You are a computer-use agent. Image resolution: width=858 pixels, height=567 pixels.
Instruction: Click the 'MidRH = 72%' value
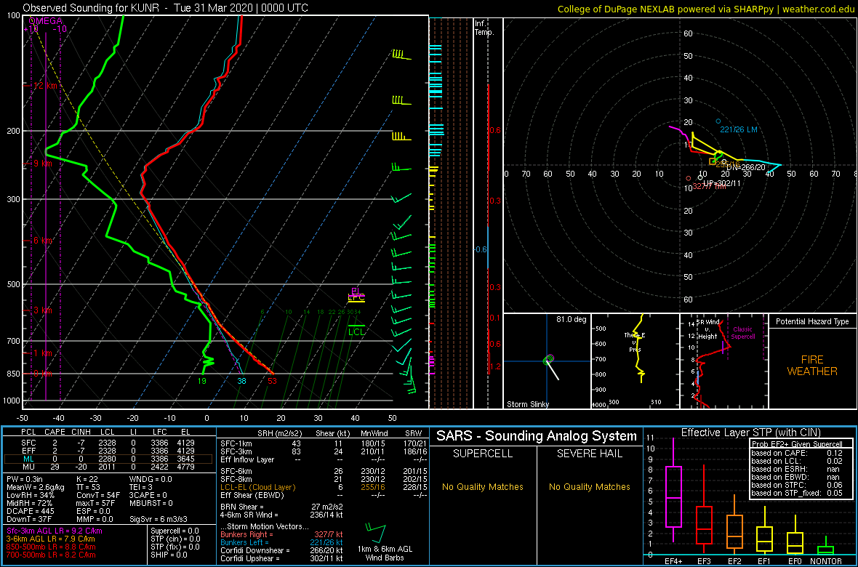29,503
